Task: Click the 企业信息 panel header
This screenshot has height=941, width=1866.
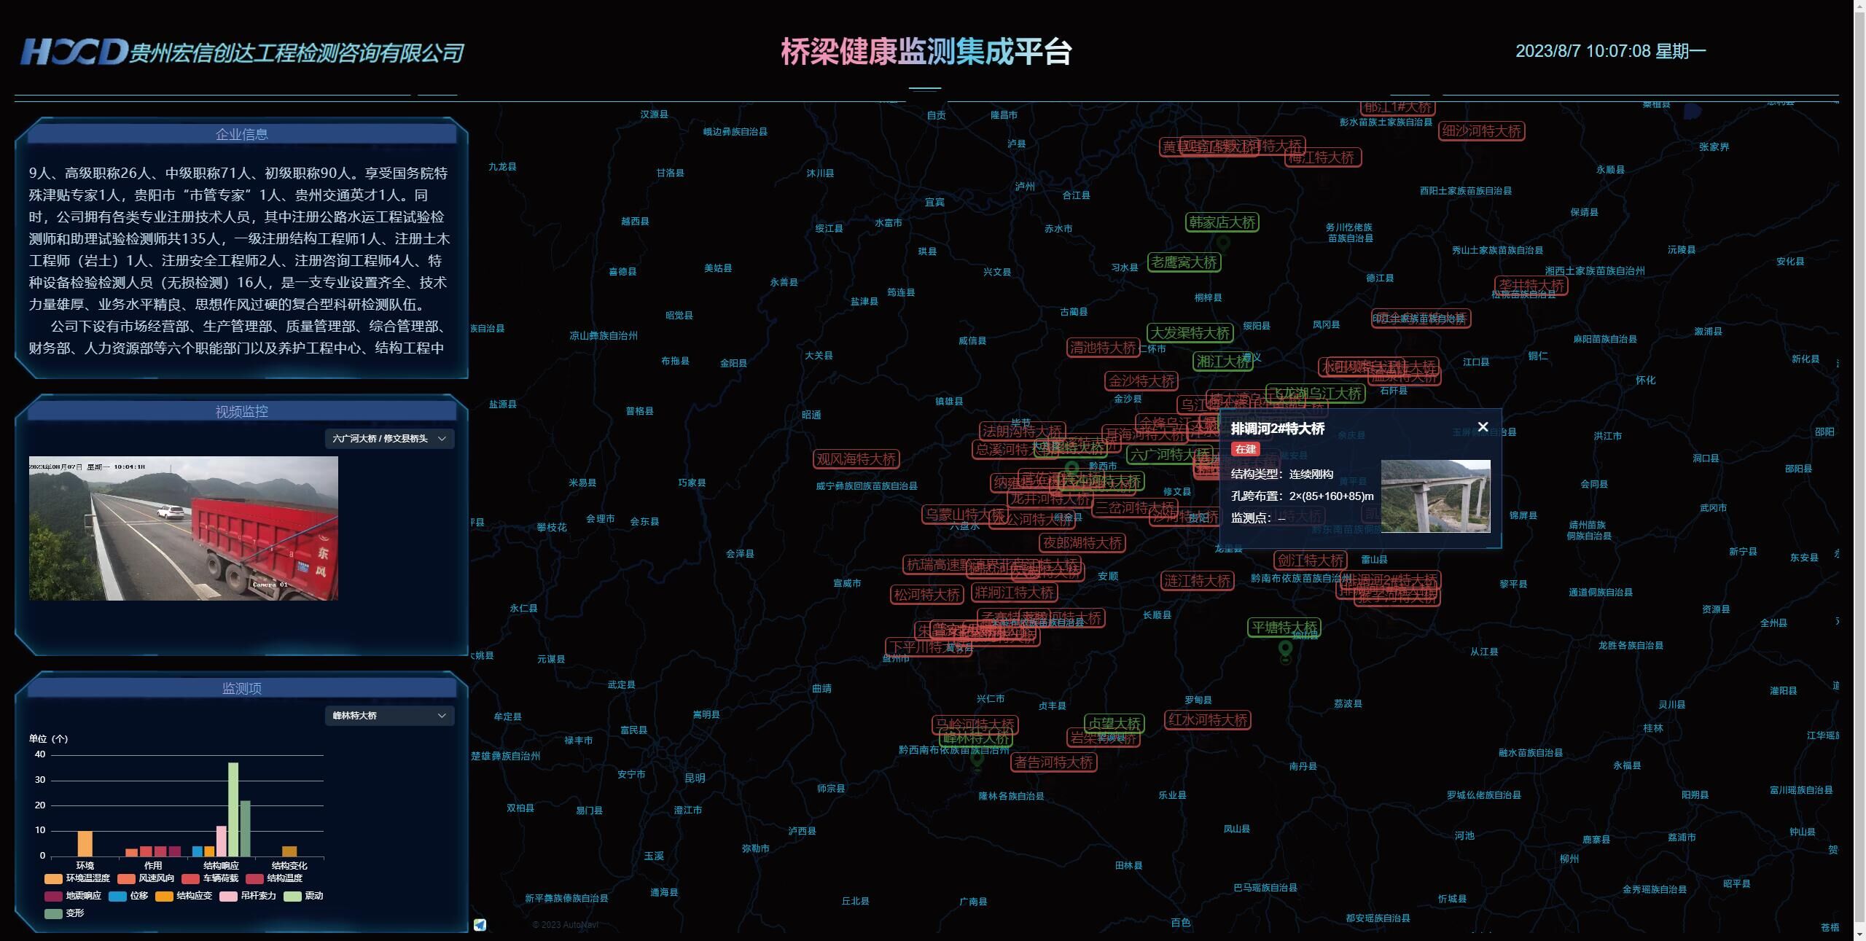Action: pos(241,135)
